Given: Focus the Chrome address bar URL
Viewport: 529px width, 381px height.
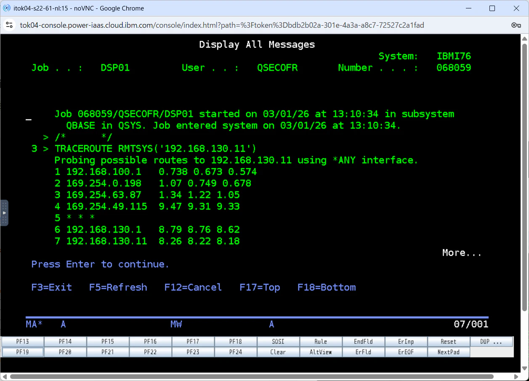Looking at the screenshot, I should [x=222, y=25].
